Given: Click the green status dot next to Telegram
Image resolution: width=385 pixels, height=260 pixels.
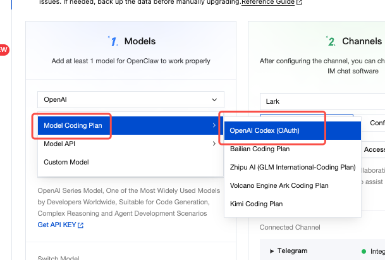Looking at the screenshot, I should (364, 251).
